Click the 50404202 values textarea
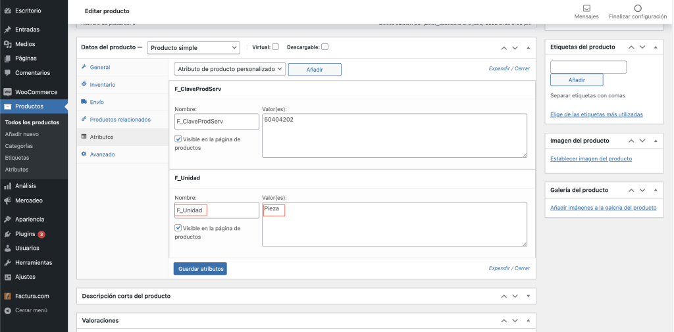 tap(395, 135)
